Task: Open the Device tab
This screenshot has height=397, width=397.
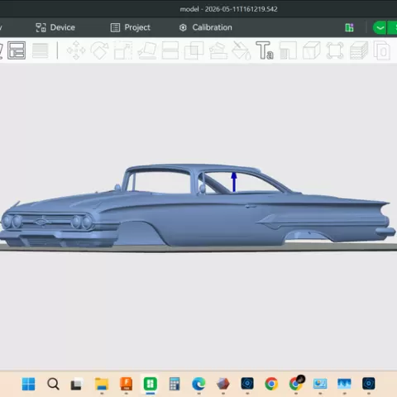Action: click(x=55, y=27)
